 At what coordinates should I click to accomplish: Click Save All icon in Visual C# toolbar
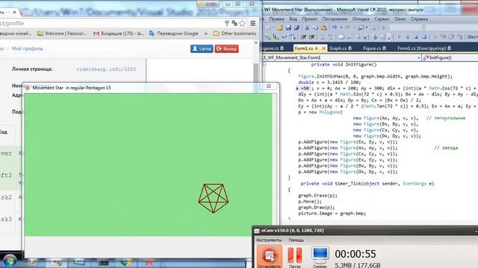pos(297,28)
